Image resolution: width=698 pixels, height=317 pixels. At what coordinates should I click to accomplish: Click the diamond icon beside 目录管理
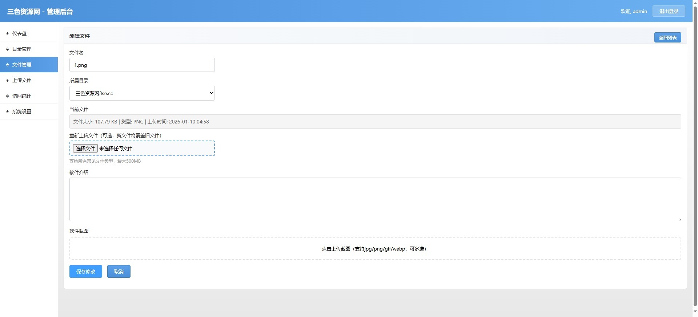pyautogui.click(x=7, y=49)
